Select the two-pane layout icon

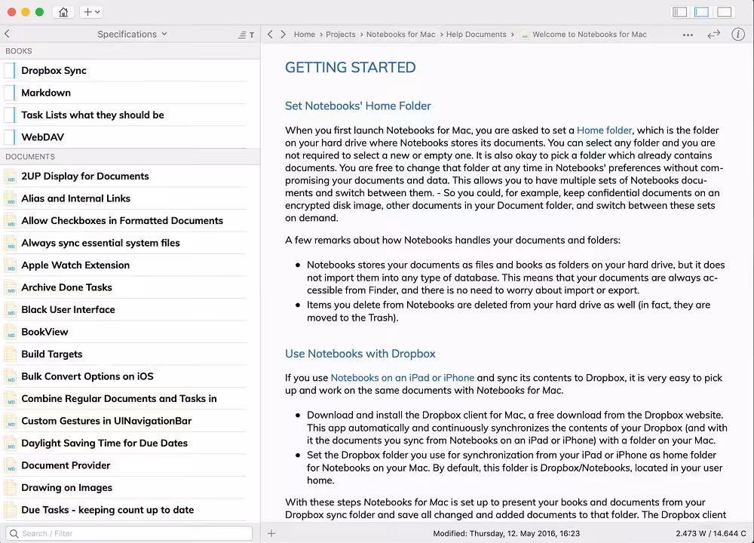[x=701, y=12]
